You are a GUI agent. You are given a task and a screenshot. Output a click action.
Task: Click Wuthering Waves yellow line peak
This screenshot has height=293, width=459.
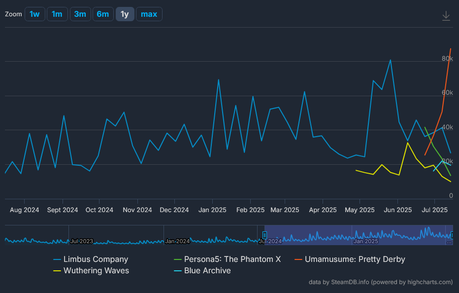407,143
